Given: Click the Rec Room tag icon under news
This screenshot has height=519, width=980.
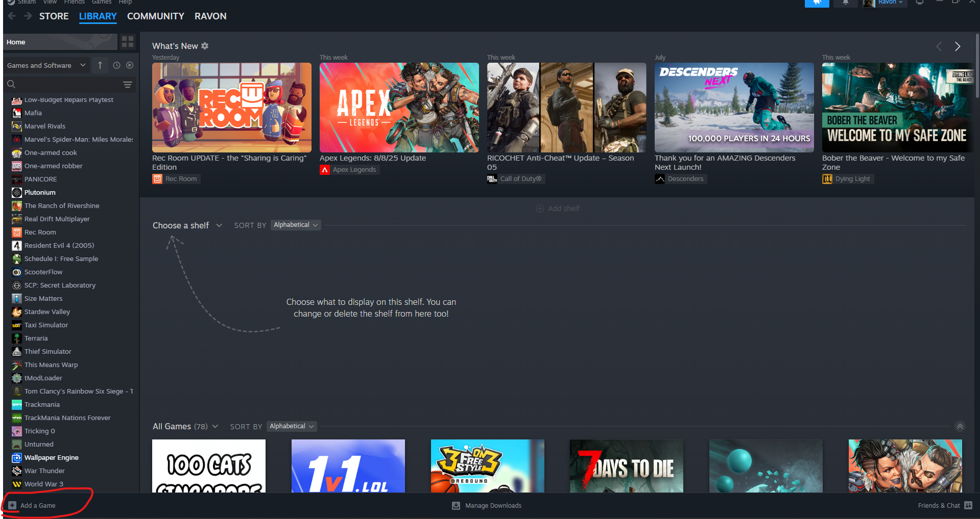Looking at the screenshot, I should click(157, 179).
